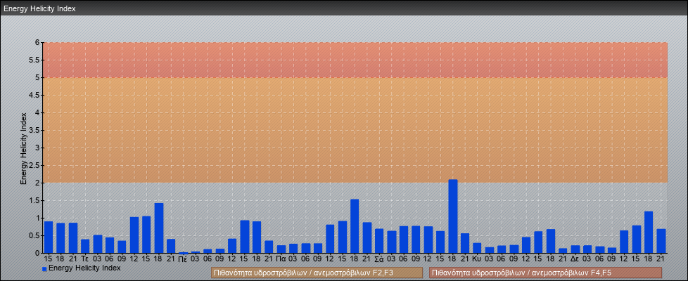Click the Πα day label on x-axis

[x=281, y=259]
